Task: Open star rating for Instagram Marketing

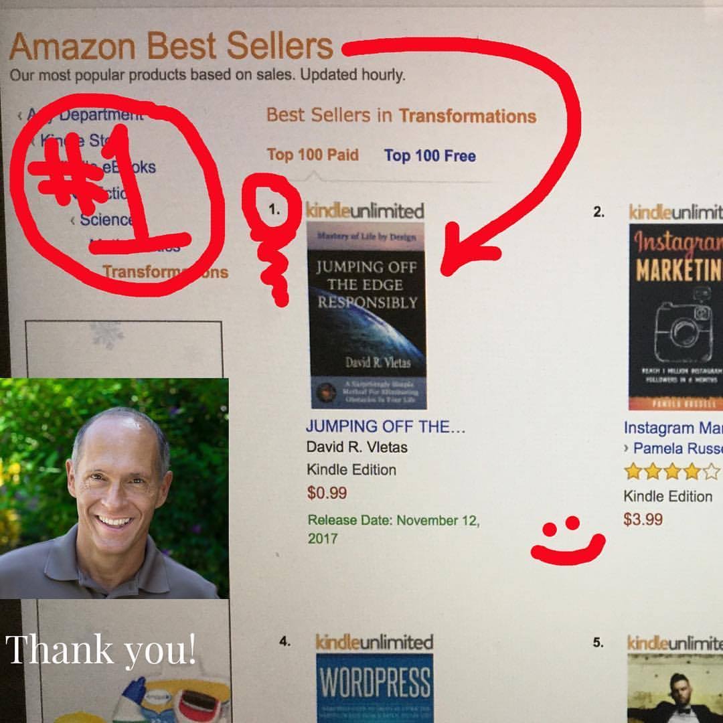Action: coord(671,471)
